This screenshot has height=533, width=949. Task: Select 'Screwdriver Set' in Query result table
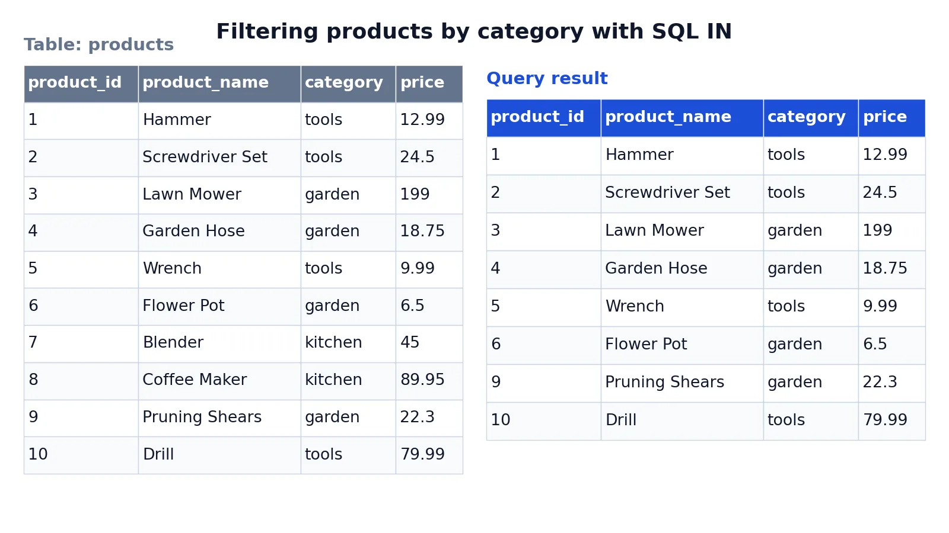[x=682, y=194]
